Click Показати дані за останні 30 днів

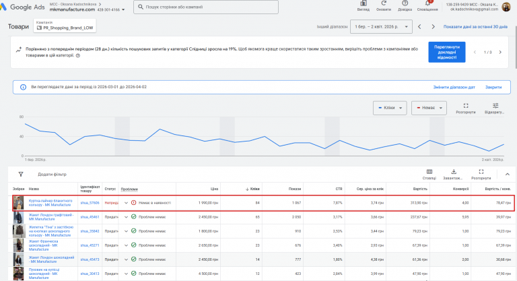coord(475,27)
